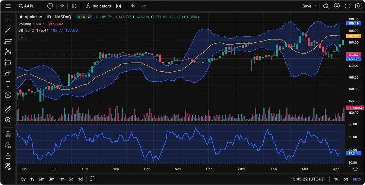Screen dimensions: 365x185
Task: Change candlestick chart style
Action: (74, 6)
